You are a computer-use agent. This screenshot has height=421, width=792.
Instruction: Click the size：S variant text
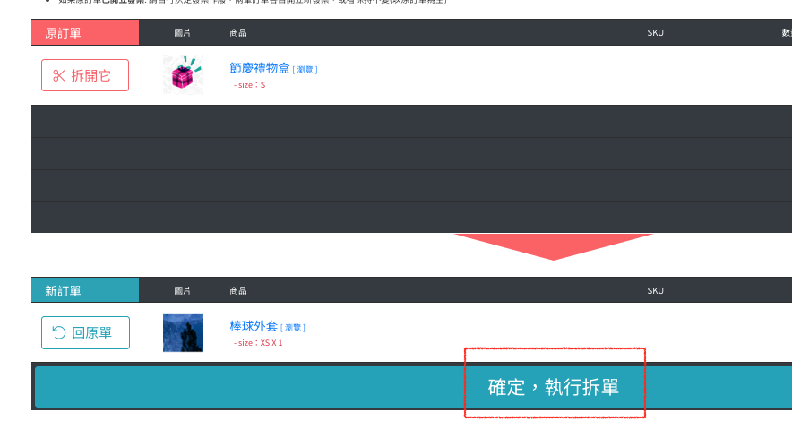pyautogui.click(x=250, y=85)
